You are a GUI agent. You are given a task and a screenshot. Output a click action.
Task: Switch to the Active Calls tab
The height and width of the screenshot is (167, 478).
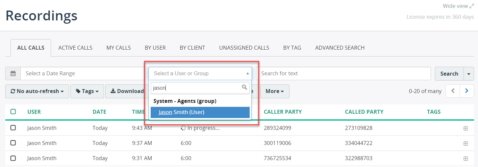tap(75, 48)
